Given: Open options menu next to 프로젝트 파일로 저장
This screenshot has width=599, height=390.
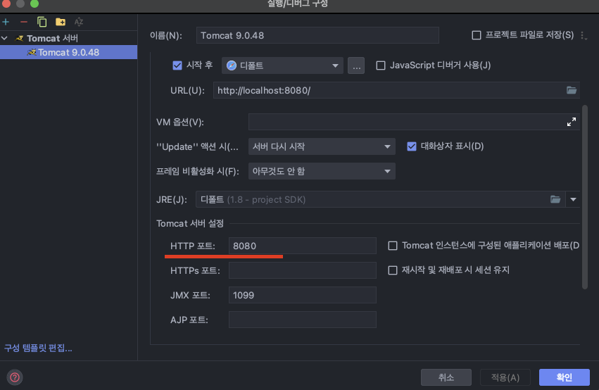Looking at the screenshot, I should point(584,36).
